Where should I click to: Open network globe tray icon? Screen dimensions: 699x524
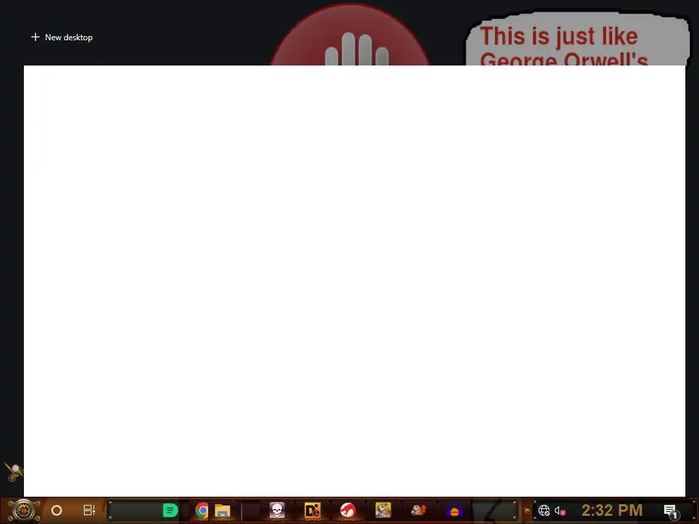(544, 510)
